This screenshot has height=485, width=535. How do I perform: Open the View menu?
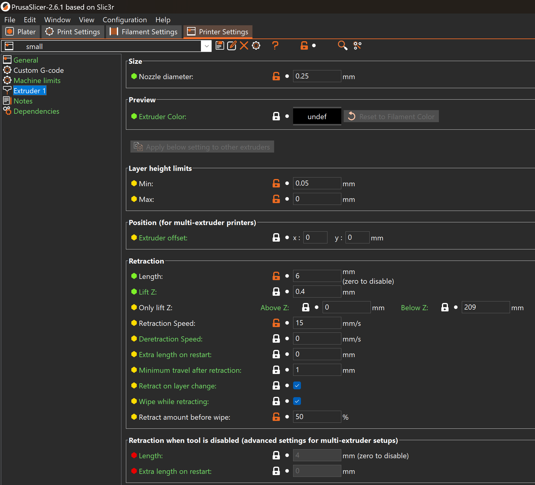(x=86, y=20)
